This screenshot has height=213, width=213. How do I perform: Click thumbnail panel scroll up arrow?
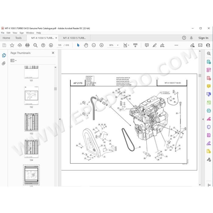[x=55, y=67]
